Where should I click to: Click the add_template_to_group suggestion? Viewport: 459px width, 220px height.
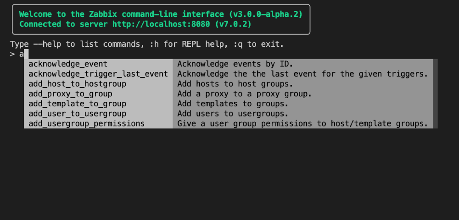pos(77,104)
